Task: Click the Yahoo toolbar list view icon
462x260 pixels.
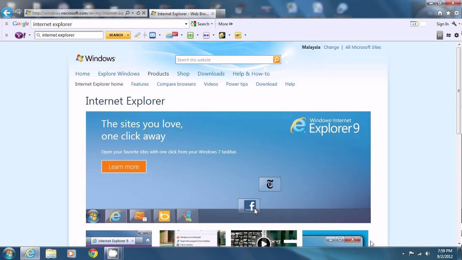Action: [440, 35]
